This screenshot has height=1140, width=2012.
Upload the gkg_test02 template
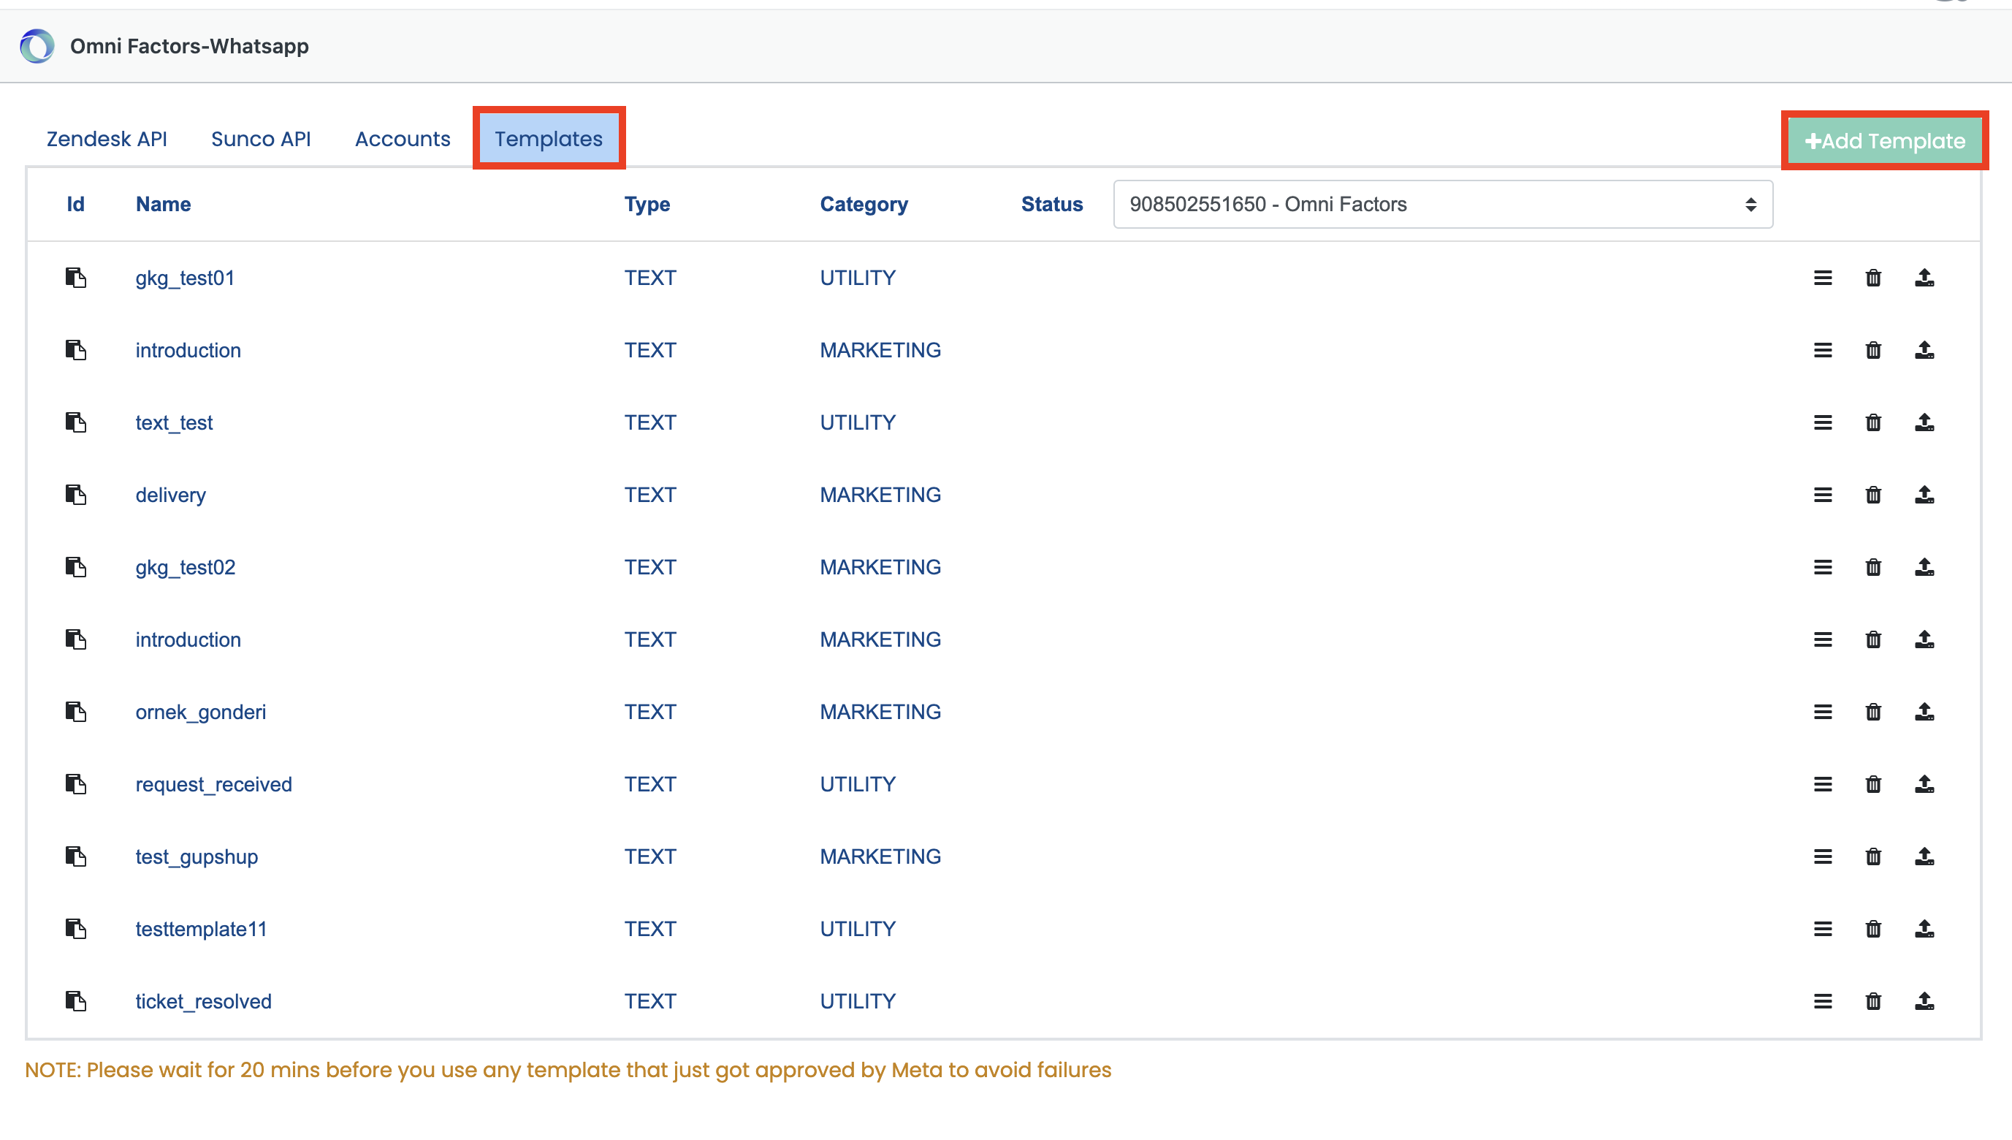click(x=1924, y=567)
